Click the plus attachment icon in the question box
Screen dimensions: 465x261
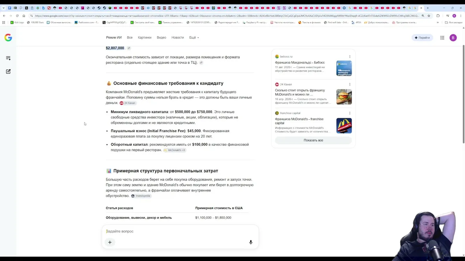tap(110, 242)
